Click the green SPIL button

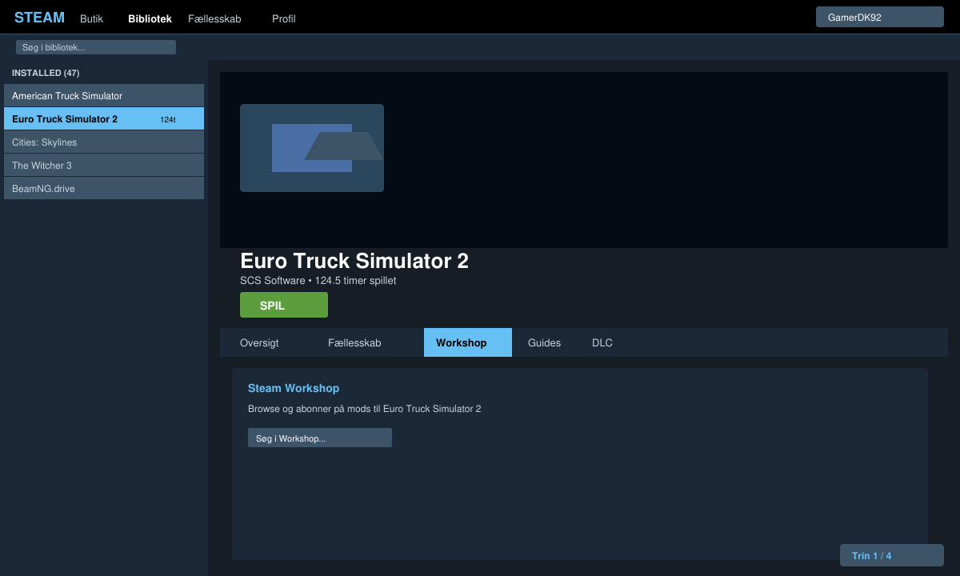click(x=284, y=305)
